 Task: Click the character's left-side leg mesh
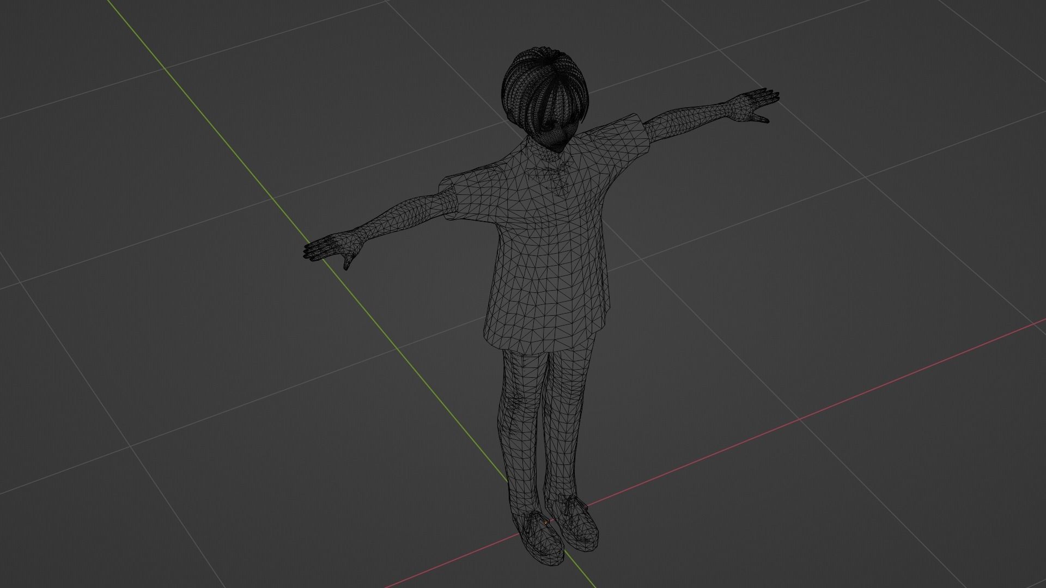[520, 425]
